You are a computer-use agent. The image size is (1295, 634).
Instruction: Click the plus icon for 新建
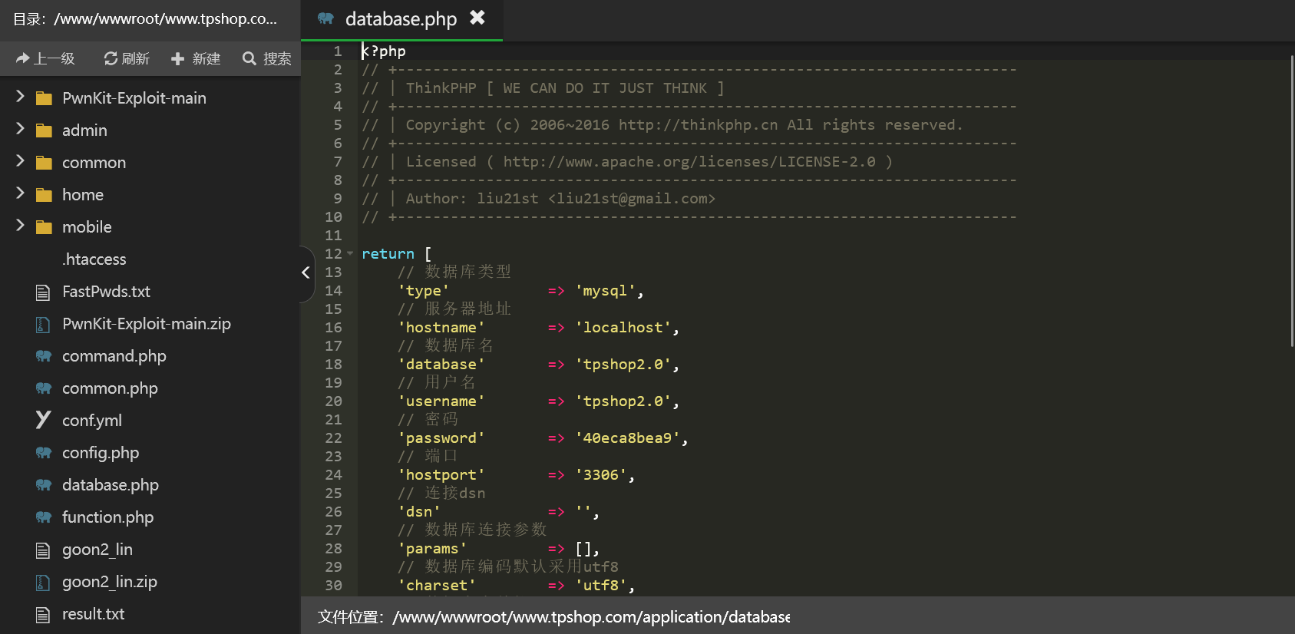[177, 58]
